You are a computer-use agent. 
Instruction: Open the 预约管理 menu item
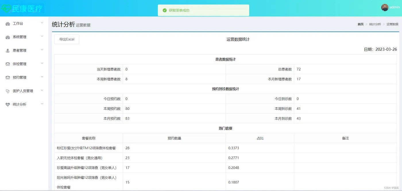coord(24,77)
